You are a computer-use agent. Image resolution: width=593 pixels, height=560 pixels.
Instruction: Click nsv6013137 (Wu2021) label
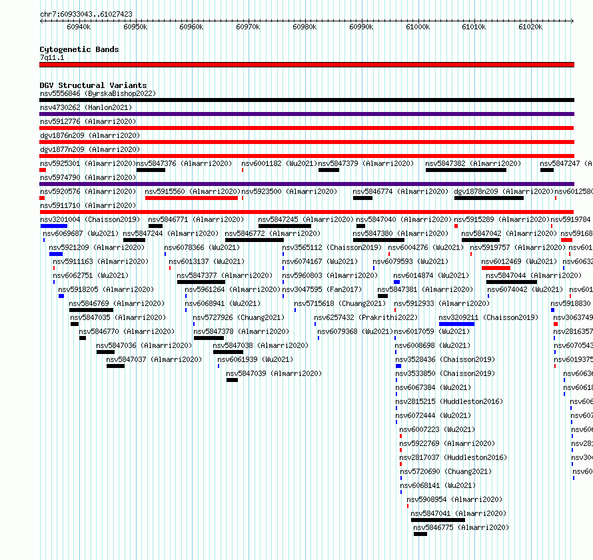207,261
